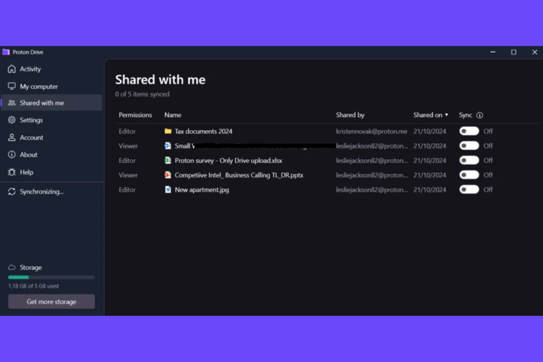
Task: Click the Settings gear icon
Action: [x=12, y=120]
